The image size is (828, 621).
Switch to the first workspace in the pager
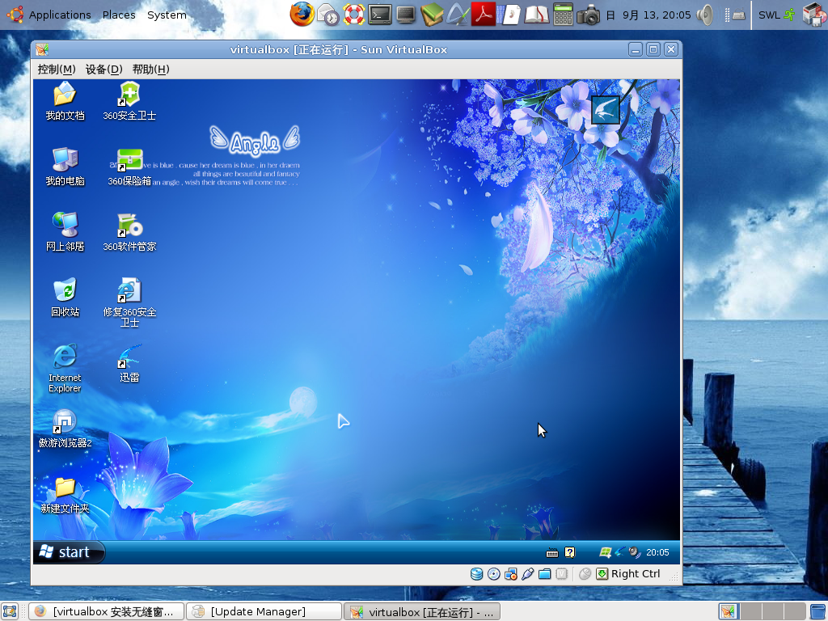coord(729,611)
